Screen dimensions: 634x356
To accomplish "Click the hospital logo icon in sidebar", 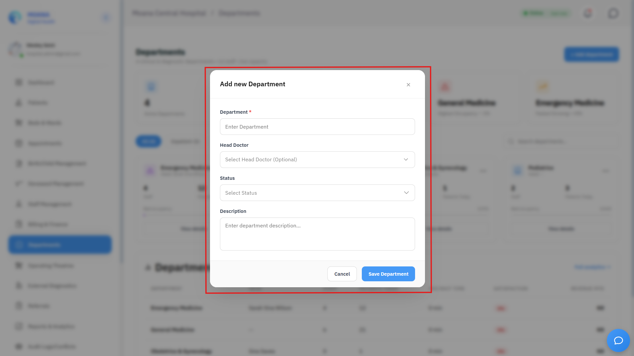I will 15,18.
